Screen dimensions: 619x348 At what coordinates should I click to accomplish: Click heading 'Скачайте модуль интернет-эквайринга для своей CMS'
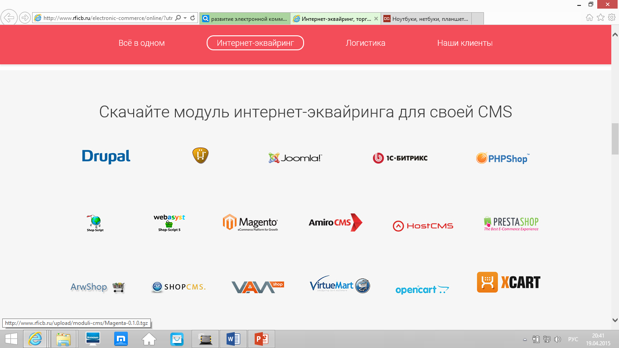[x=305, y=111]
